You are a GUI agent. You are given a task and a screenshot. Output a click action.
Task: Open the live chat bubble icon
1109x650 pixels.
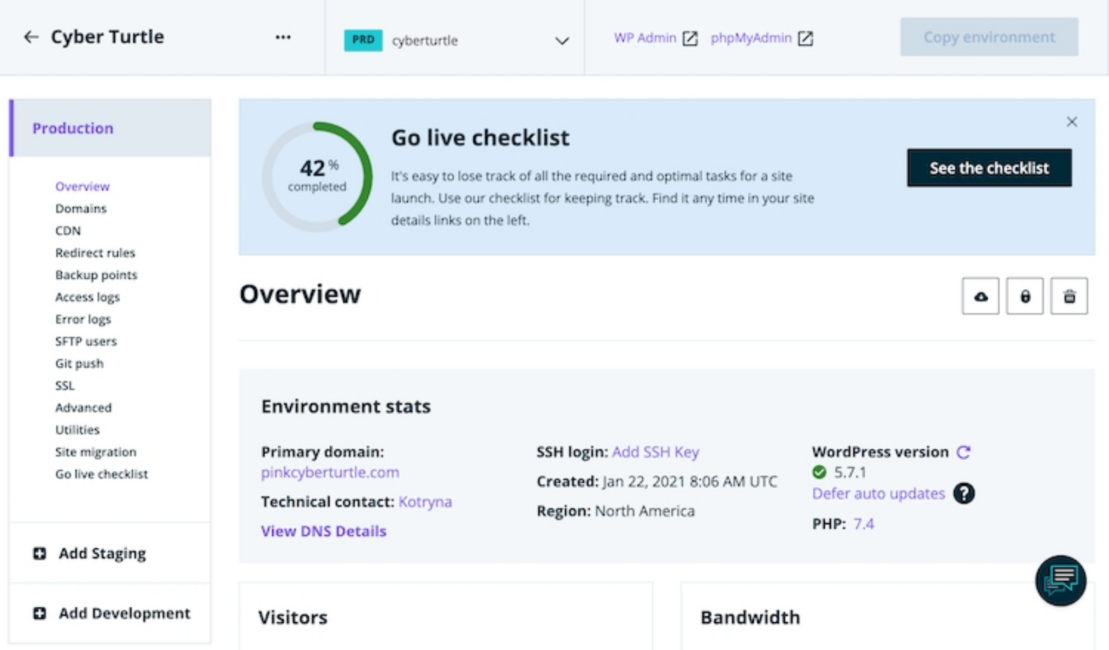click(x=1060, y=580)
